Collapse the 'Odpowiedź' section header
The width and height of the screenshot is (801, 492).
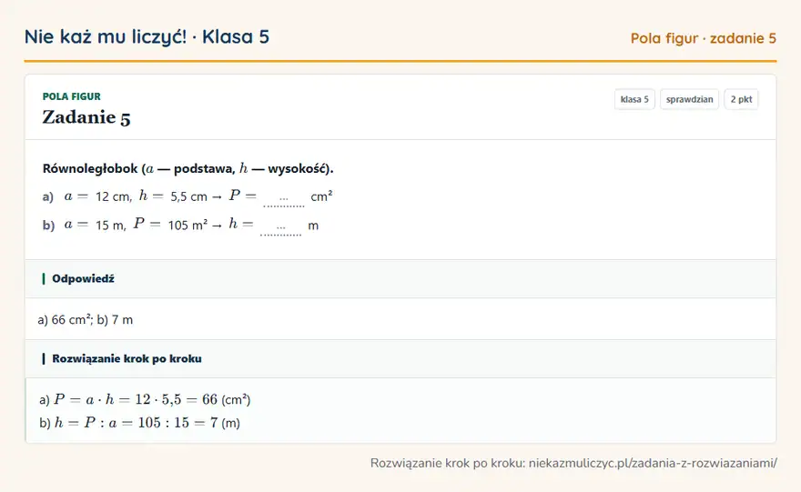[x=400, y=278]
